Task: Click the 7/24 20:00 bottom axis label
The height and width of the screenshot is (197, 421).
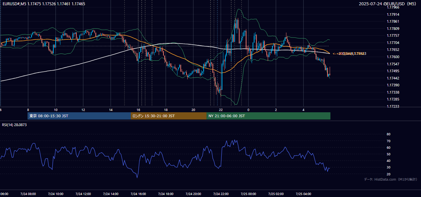Action: click(x=193, y=194)
